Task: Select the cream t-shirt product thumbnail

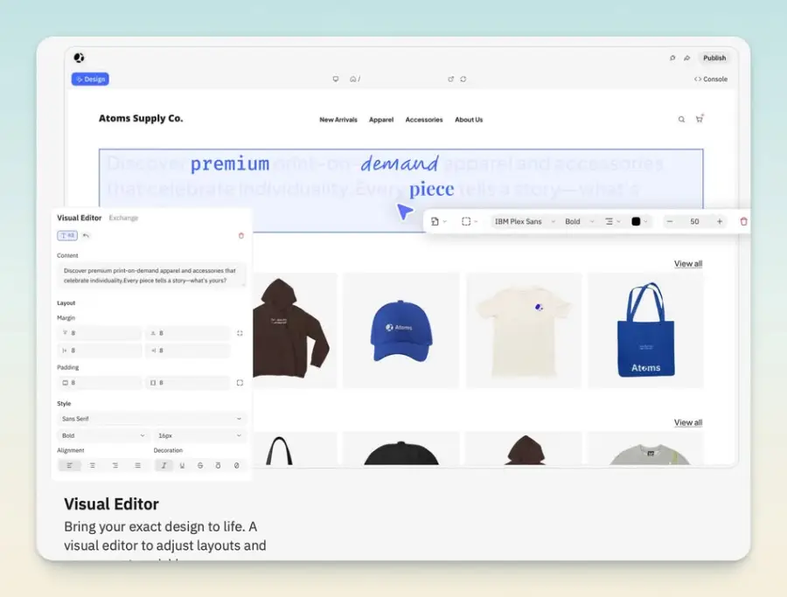Action: (x=524, y=330)
